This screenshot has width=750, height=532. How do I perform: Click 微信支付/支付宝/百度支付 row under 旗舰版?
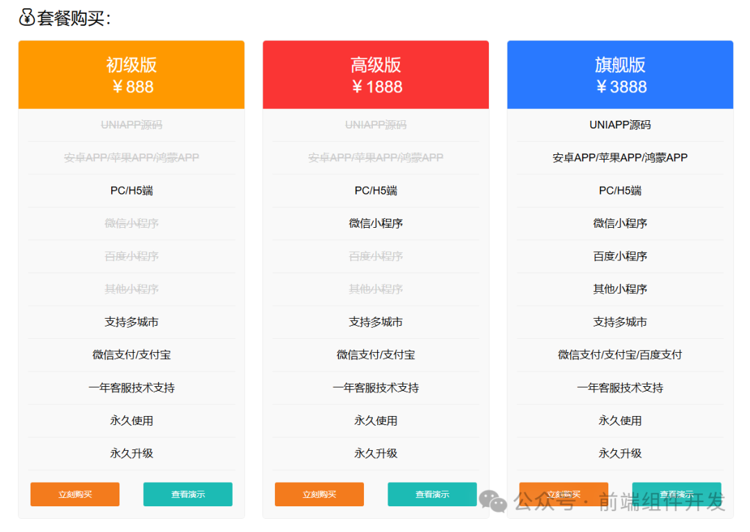pos(620,355)
